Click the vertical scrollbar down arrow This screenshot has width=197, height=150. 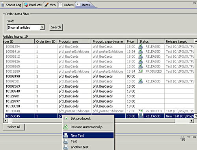(196, 116)
